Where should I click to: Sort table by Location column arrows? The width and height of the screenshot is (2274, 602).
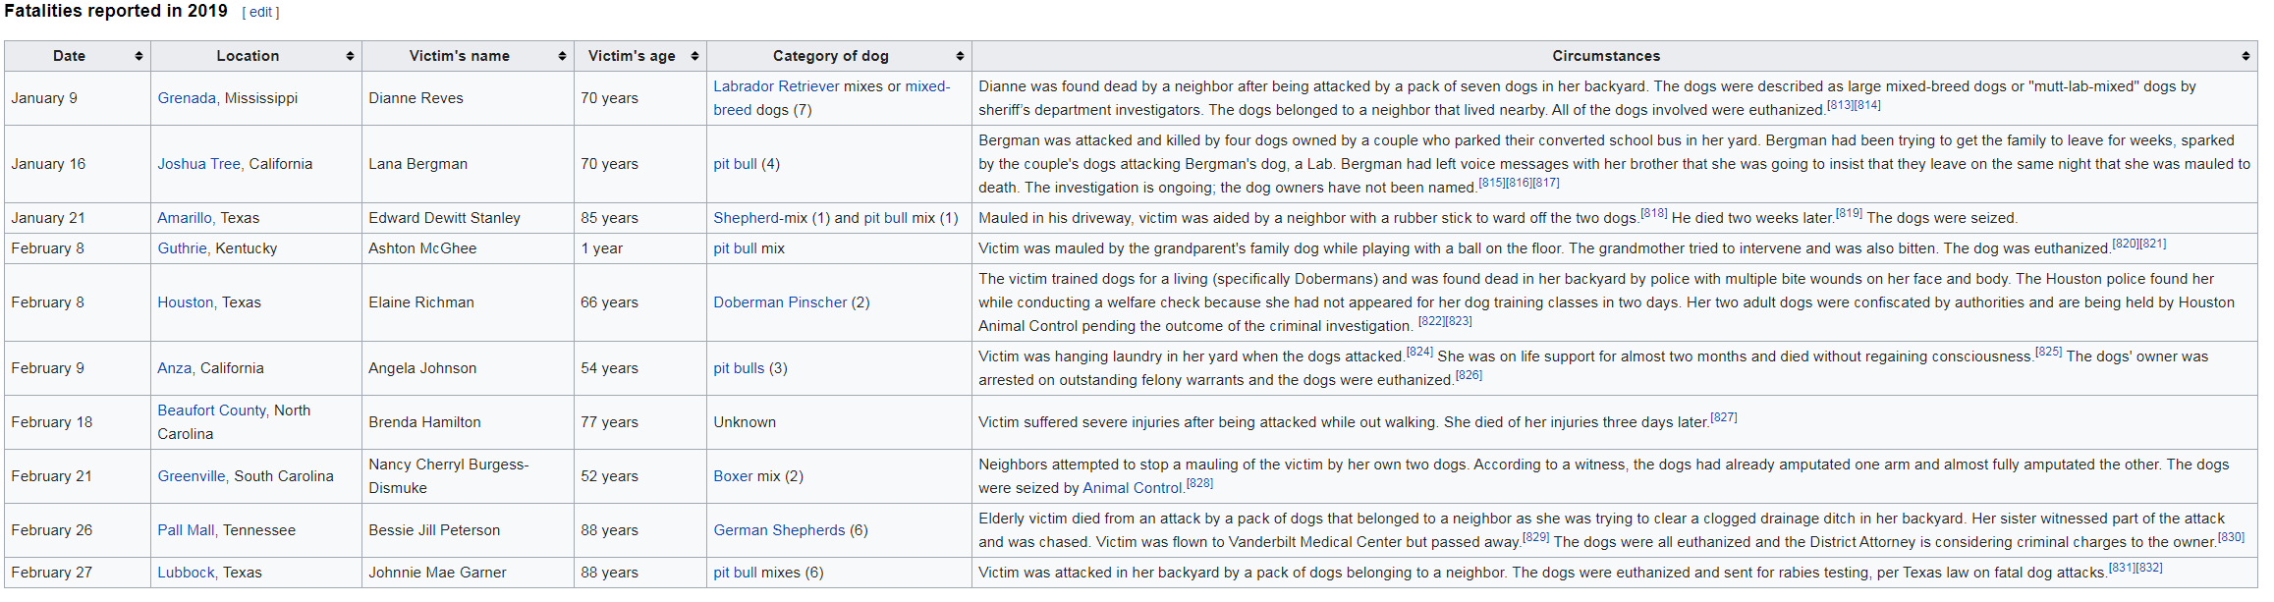point(350,56)
